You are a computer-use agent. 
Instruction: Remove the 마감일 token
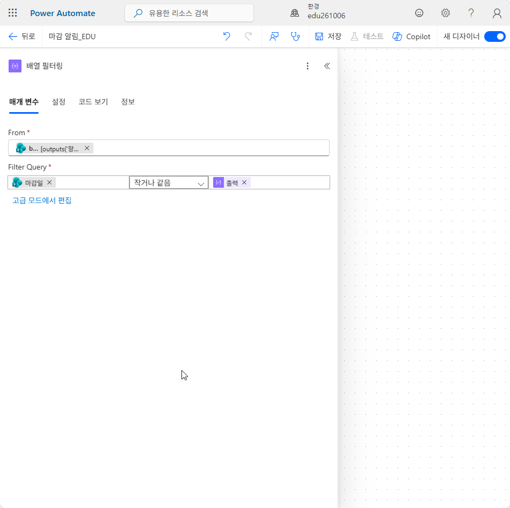point(49,182)
